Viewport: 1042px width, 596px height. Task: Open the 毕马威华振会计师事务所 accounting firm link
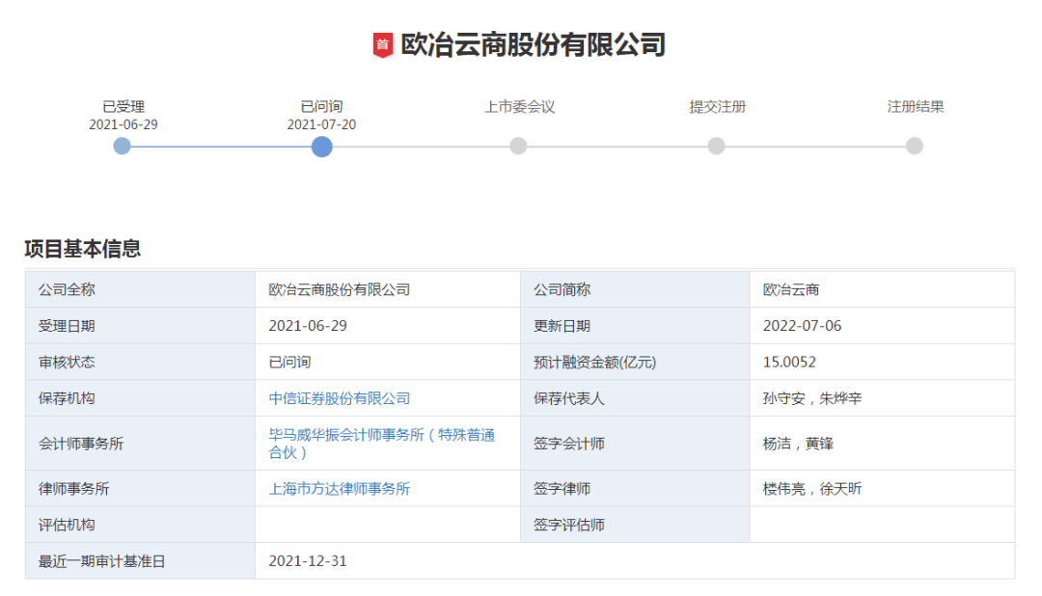(382, 444)
